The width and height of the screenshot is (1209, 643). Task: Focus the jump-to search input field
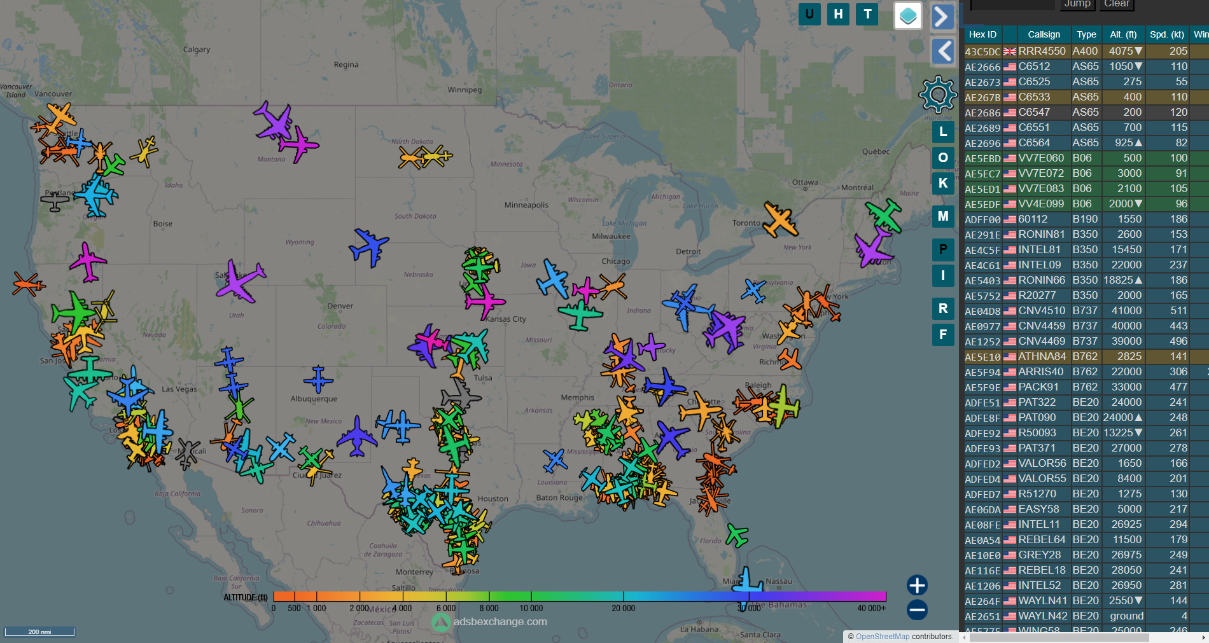[x=1012, y=4]
